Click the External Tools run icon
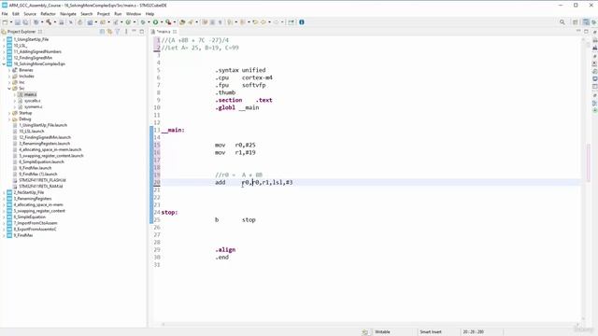 click(168, 22)
